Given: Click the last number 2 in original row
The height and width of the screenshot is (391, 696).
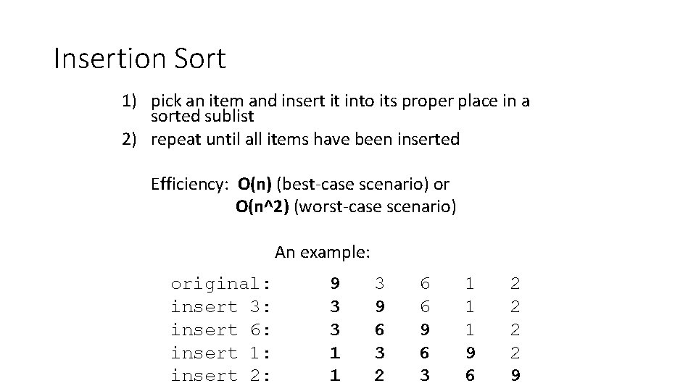Looking at the screenshot, I should [515, 283].
